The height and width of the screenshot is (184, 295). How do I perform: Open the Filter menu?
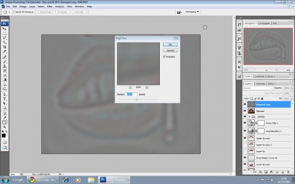50,6
